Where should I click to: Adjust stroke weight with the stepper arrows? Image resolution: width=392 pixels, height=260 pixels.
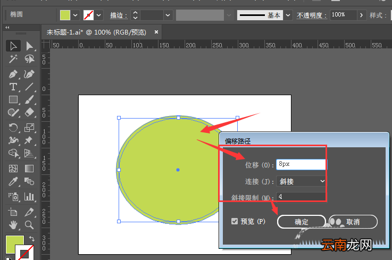135,15
